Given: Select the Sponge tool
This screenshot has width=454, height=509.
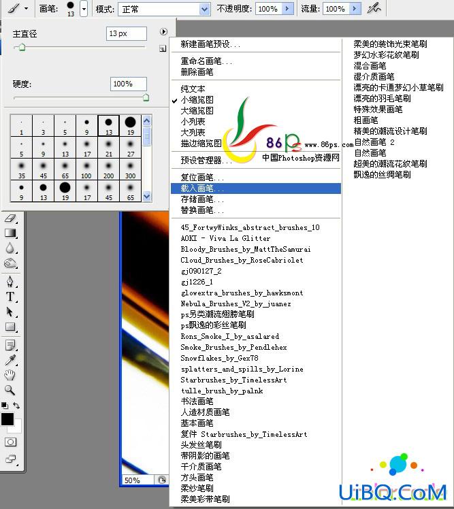Looking at the screenshot, I should coord(10,263).
